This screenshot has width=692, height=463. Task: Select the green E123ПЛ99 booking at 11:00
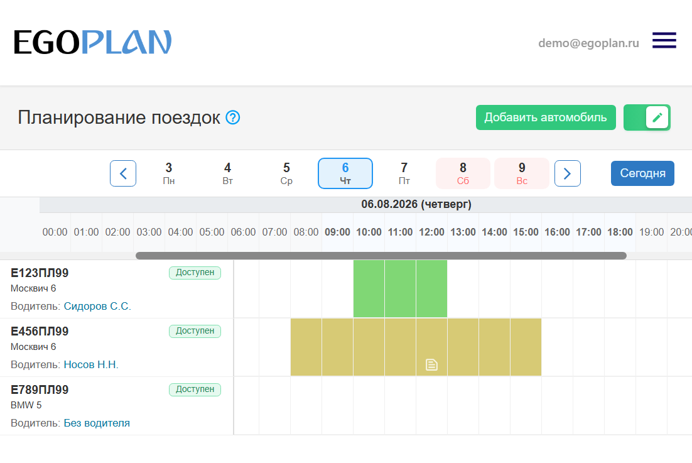(x=400, y=288)
